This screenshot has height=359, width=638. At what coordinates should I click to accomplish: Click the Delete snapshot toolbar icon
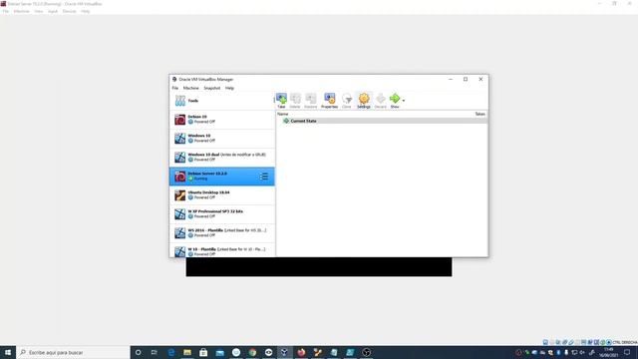click(x=295, y=100)
